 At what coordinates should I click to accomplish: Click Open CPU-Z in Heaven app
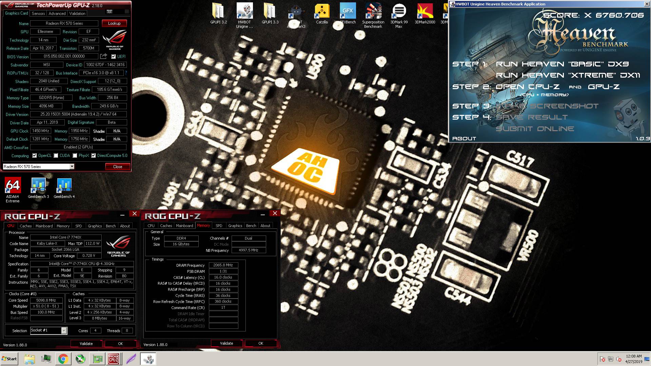528,87
